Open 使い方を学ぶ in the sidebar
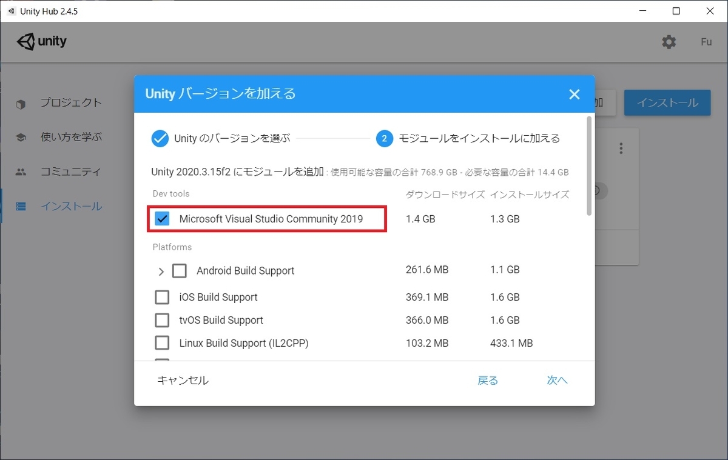Viewport: 728px width, 460px height. (71, 137)
